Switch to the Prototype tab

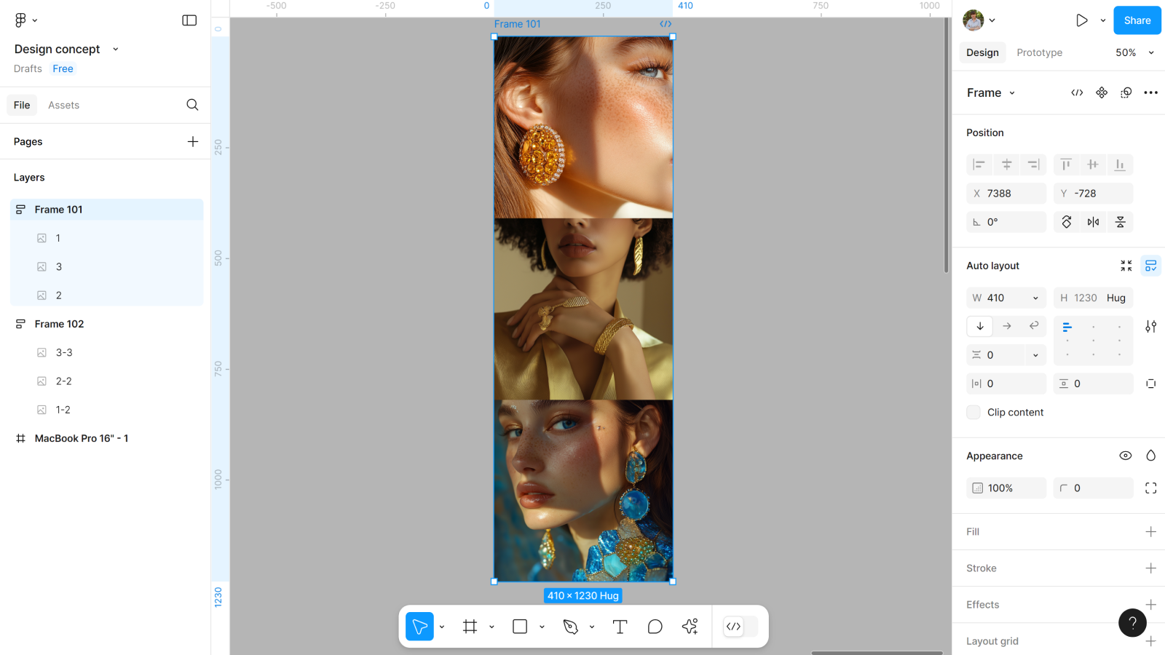point(1039,52)
